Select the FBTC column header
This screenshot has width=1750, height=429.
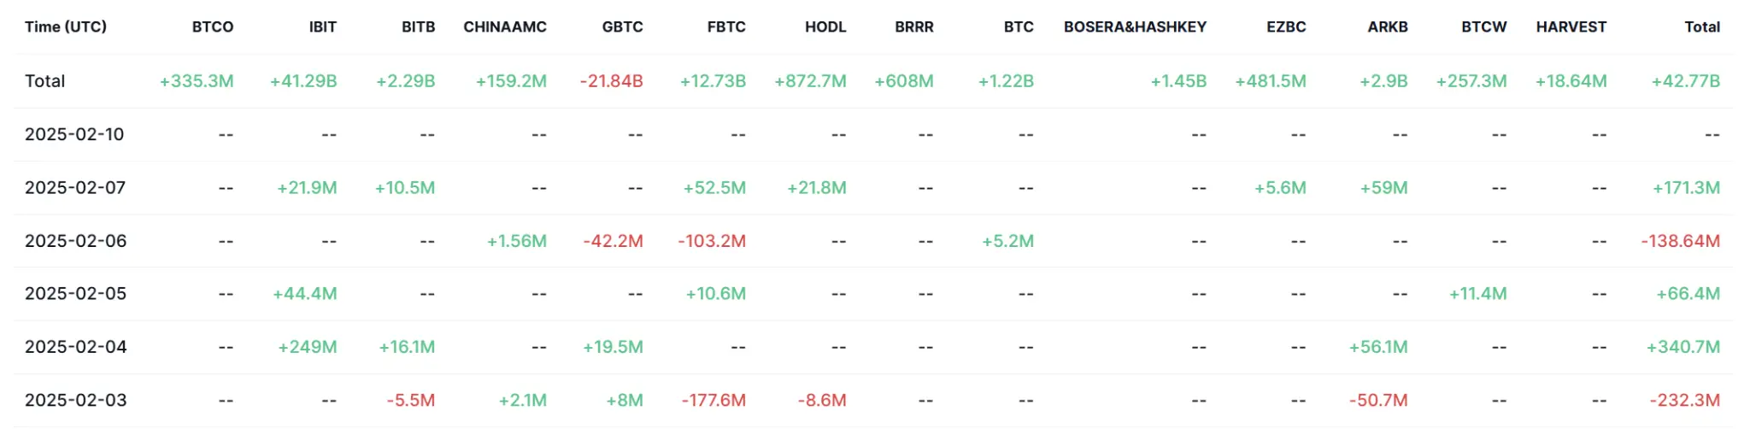[x=726, y=27]
